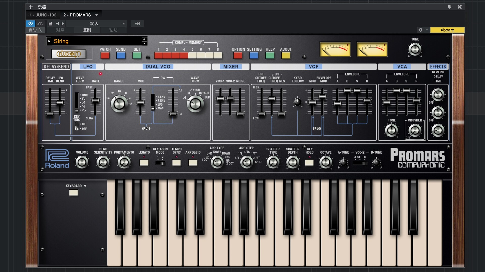This screenshot has width=485, height=272.
Task: Click the yellow Xboard field
Action: (x=447, y=30)
